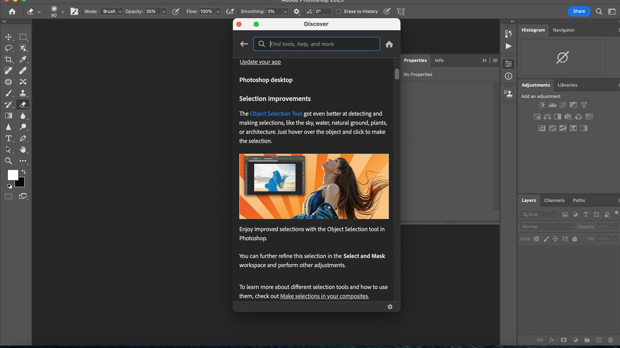Select the Clone Stamp tool
Viewport: 620px width, 348px height.
(23, 93)
